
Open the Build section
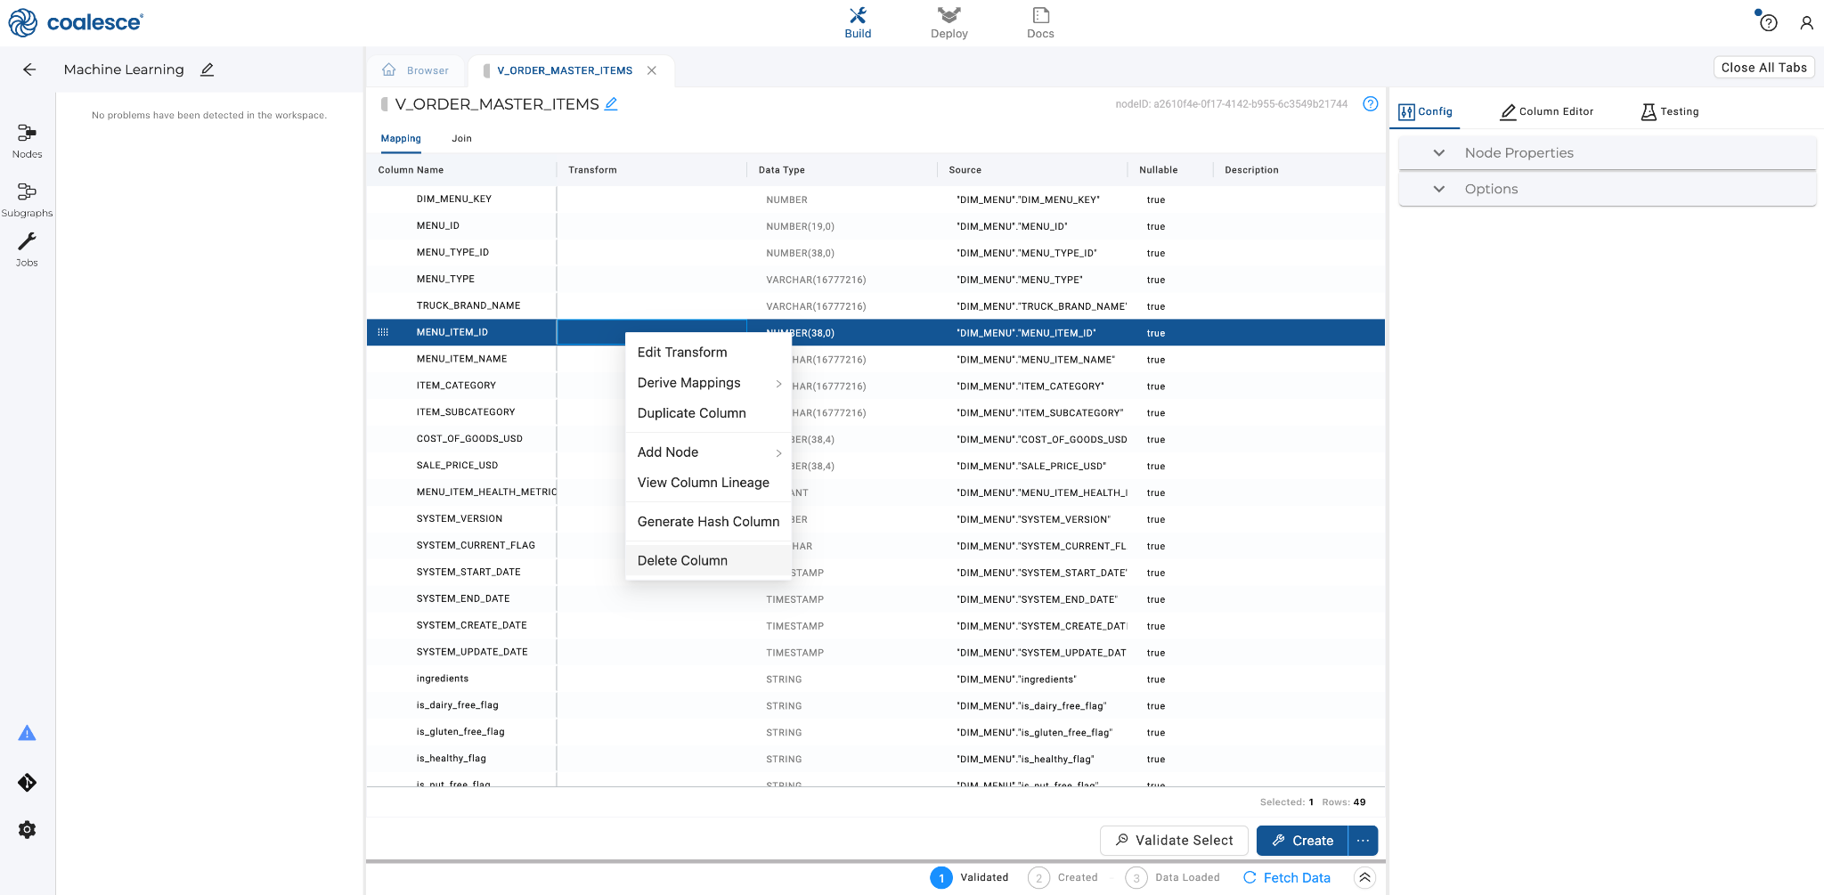coord(858,23)
